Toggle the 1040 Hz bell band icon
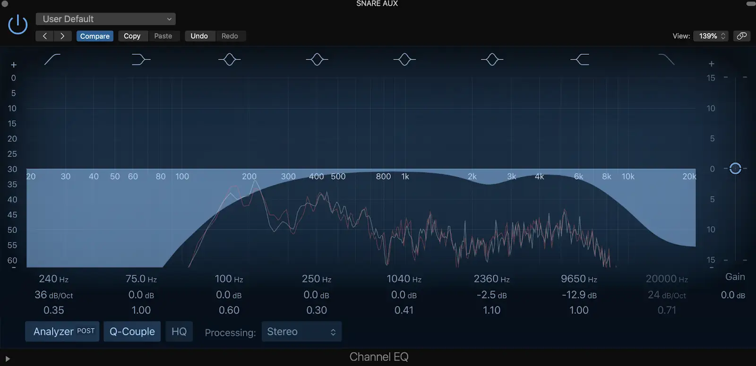 (404, 60)
